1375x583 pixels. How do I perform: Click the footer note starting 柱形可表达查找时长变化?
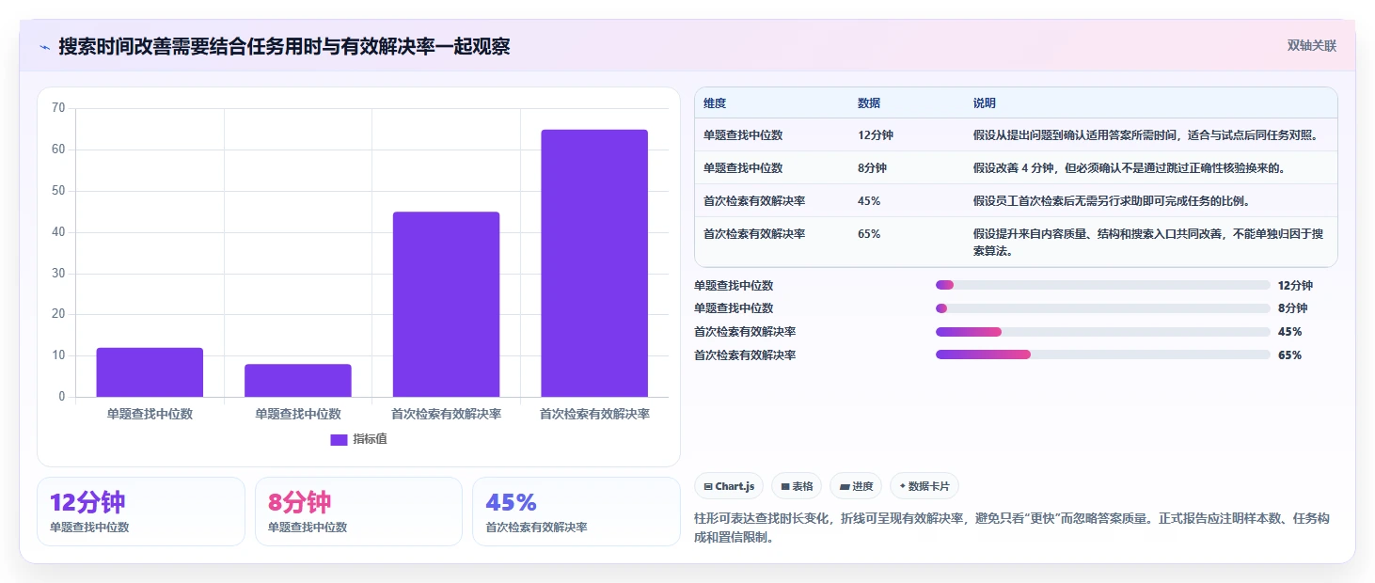coord(1012,528)
